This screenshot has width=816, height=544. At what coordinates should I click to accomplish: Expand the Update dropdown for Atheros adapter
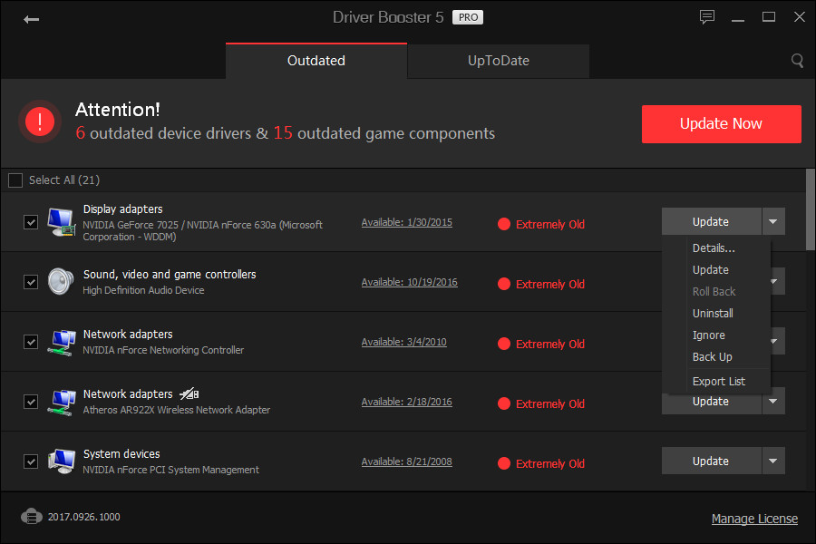[772, 401]
